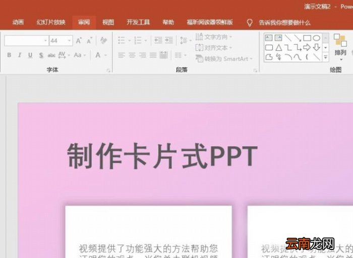Toggle Italic formatting
This screenshot has height=258, width=353.
coord(20,55)
